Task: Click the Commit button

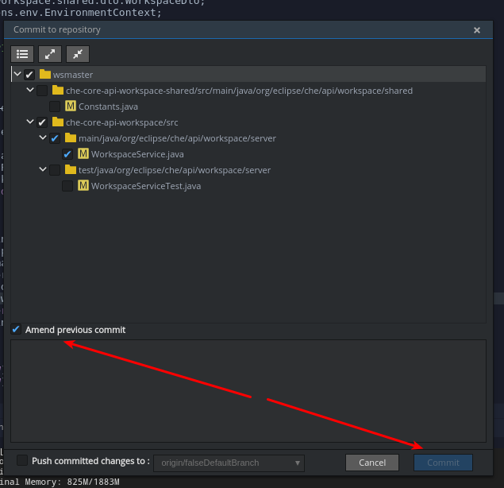Action: (443, 463)
